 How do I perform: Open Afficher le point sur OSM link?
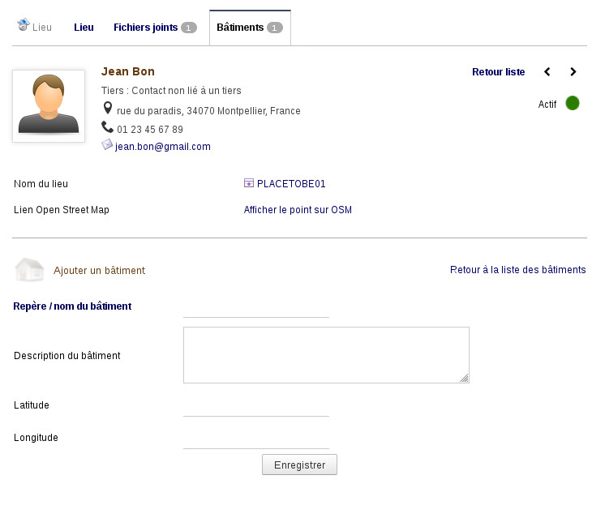point(298,210)
